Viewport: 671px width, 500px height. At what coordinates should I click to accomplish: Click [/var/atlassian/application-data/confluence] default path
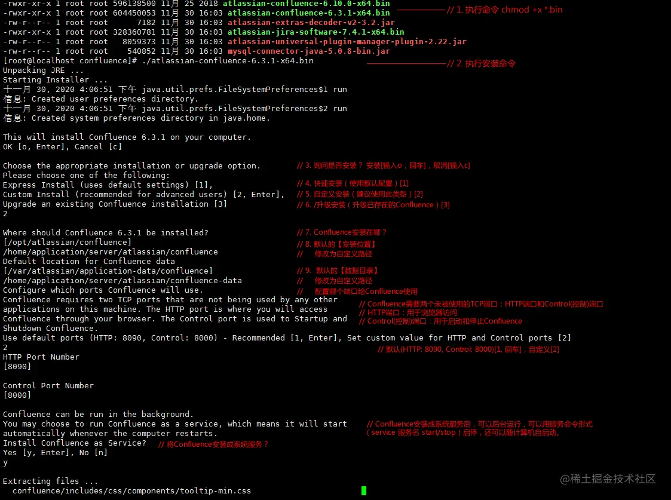click(x=108, y=271)
